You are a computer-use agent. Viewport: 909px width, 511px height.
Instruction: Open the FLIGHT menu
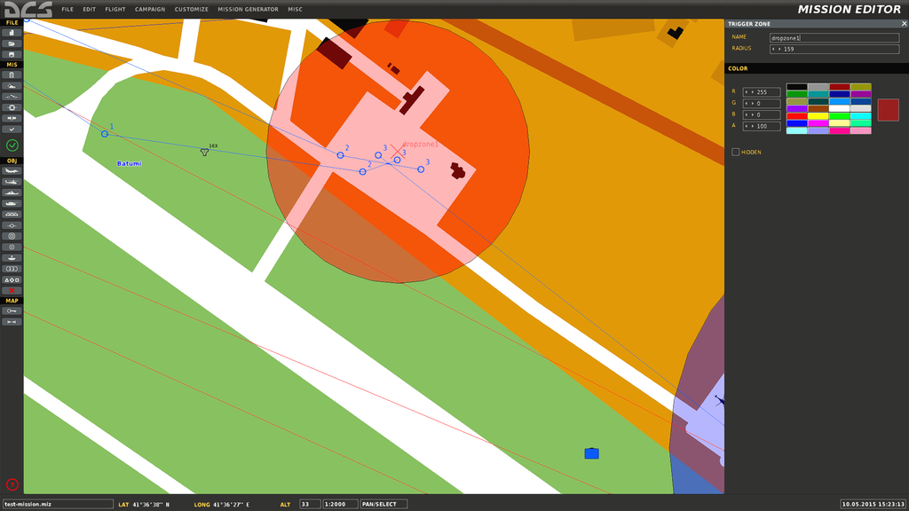point(115,9)
